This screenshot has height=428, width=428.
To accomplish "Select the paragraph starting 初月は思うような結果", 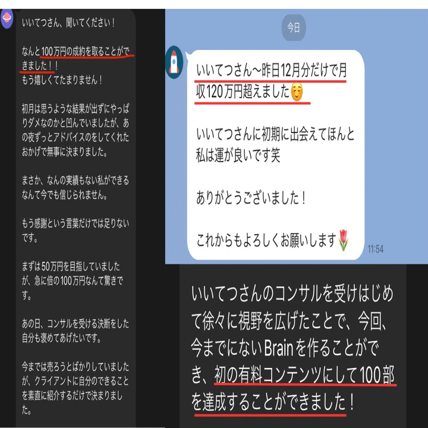I will 75,130.
